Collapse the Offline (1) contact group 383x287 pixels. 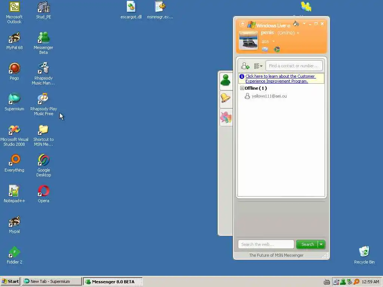(242, 88)
